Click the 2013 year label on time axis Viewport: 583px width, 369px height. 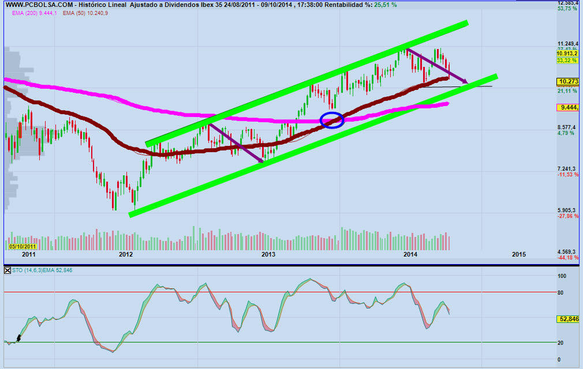click(x=268, y=254)
